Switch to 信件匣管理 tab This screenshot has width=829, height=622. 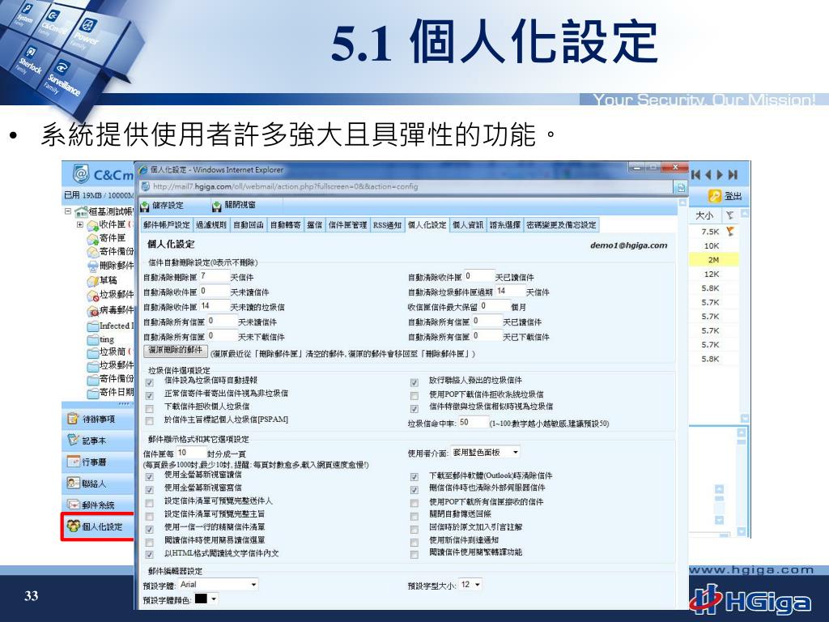pos(347,225)
